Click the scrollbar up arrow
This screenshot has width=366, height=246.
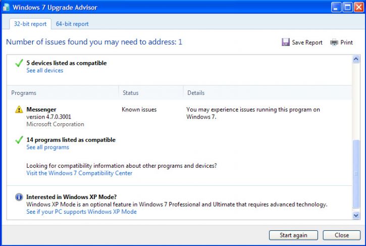pos(356,59)
